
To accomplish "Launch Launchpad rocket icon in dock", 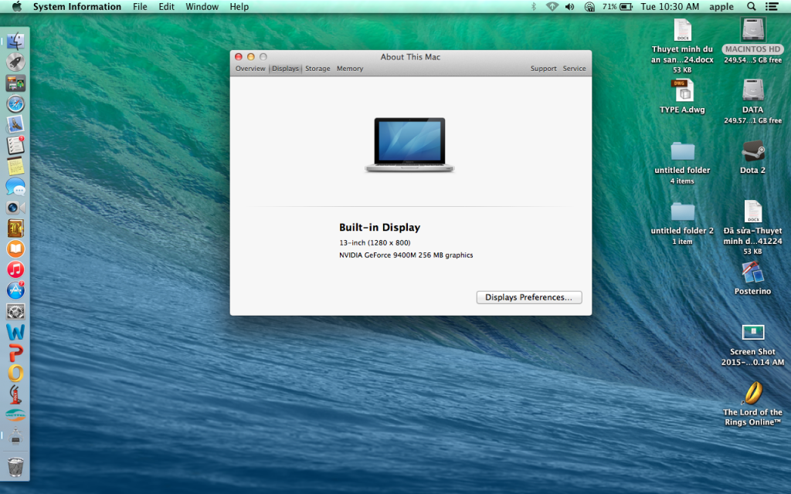I will click(x=15, y=62).
